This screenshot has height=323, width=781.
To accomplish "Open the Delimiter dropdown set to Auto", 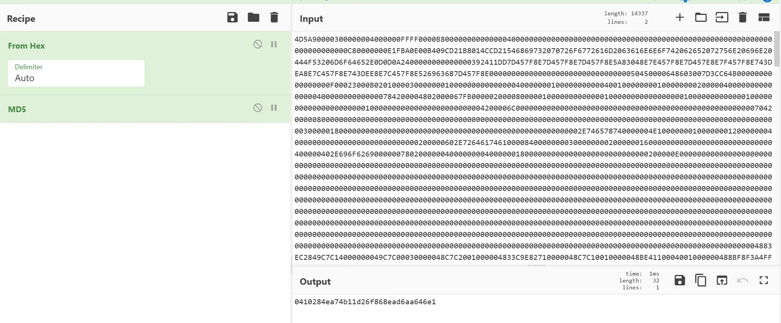I will (x=76, y=73).
